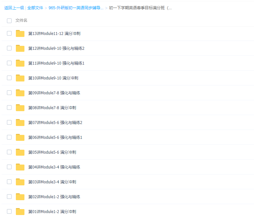Select checkbox for 第08讲Module7-8 满分冲刺
Viewport: 254px width, 218px height.
(x=9, y=108)
